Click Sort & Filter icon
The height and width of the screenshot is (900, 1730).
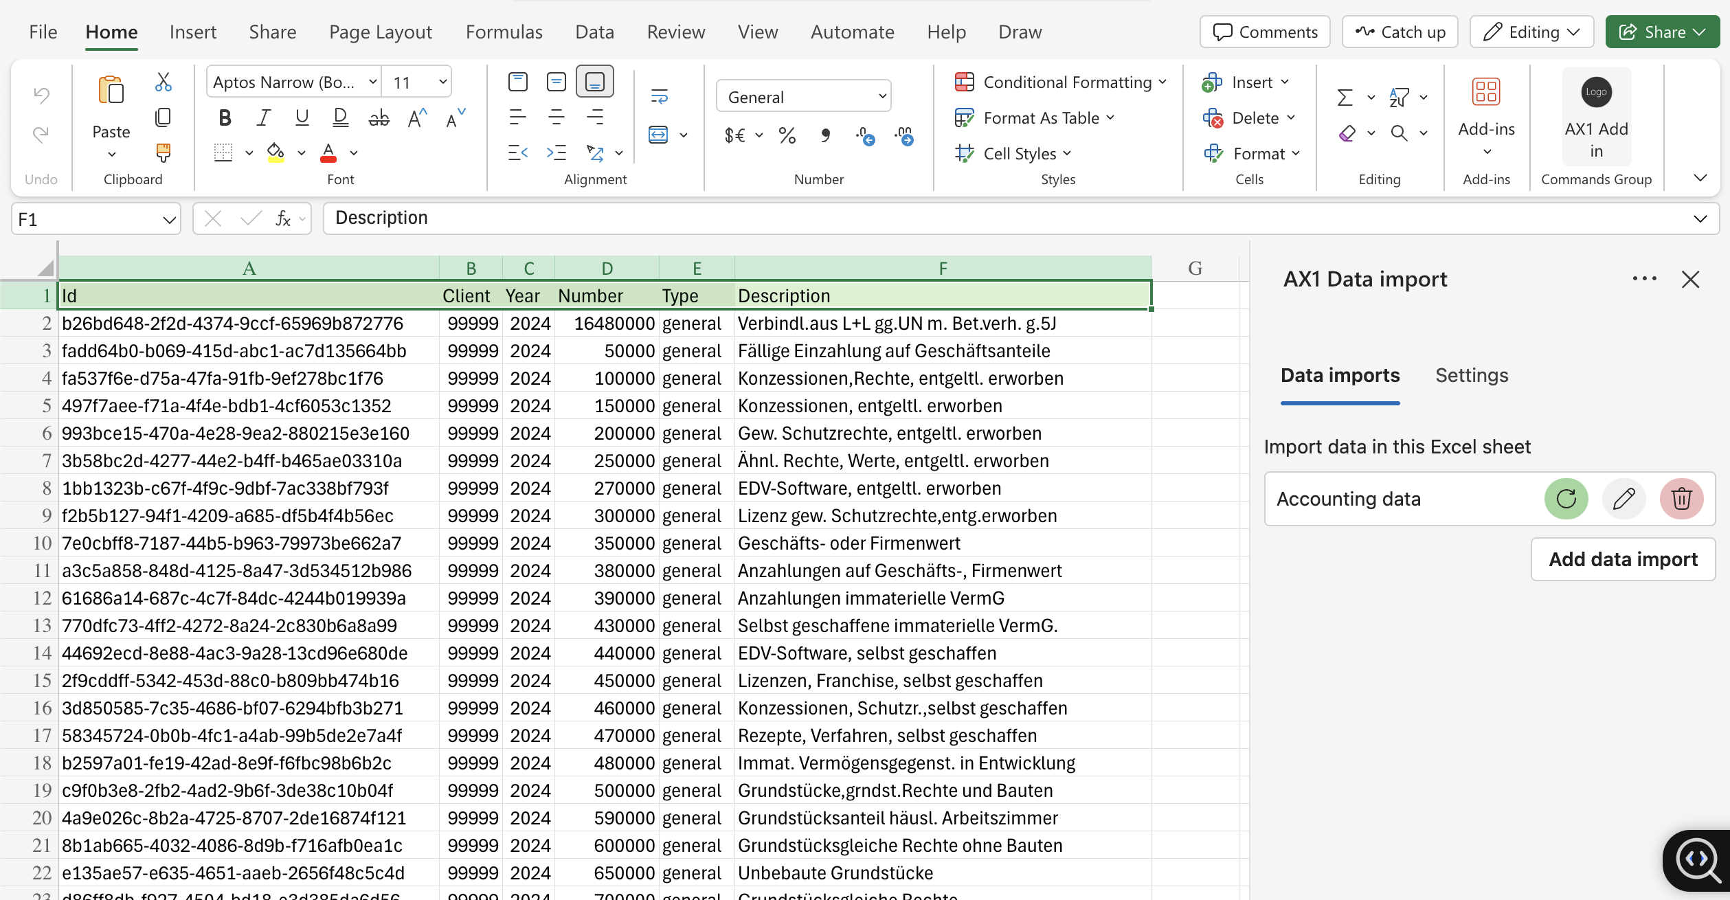click(1399, 97)
